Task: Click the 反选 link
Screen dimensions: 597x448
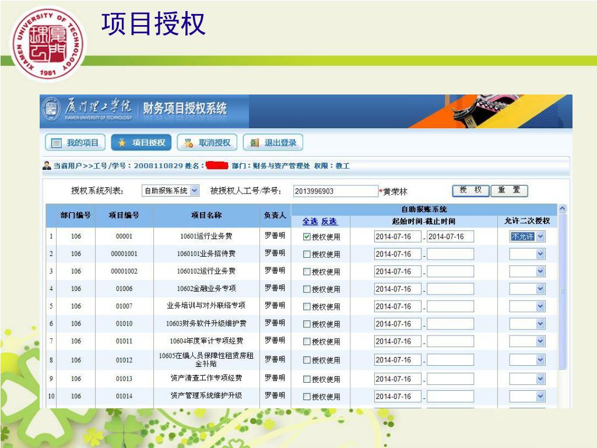Action: [329, 221]
